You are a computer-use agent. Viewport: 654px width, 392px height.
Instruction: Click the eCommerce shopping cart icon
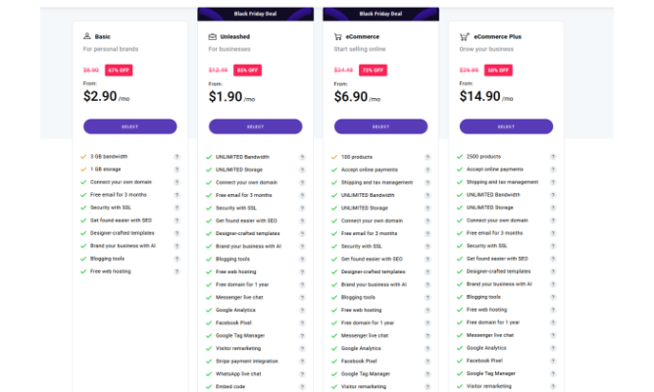(x=338, y=36)
